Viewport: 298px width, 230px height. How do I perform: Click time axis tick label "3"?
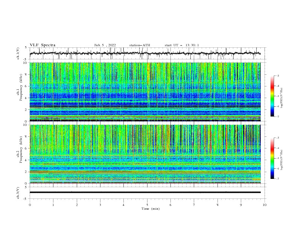(x=100, y=205)
